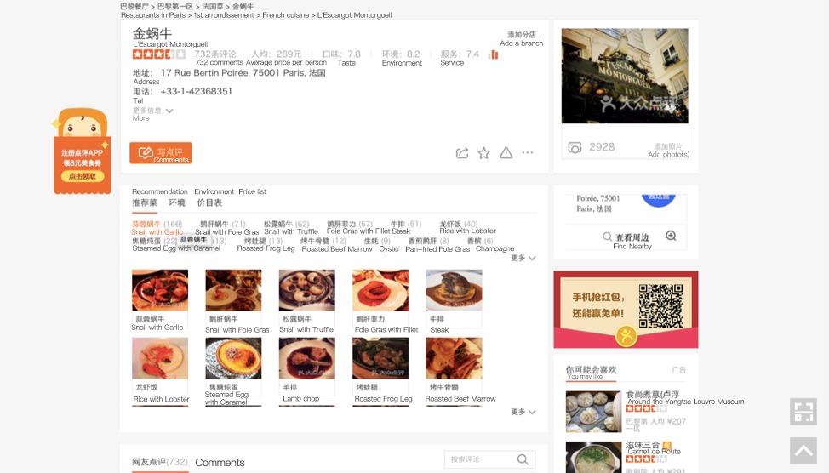Expand More info under the telephone number
The height and width of the screenshot is (473, 829).
click(x=153, y=111)
